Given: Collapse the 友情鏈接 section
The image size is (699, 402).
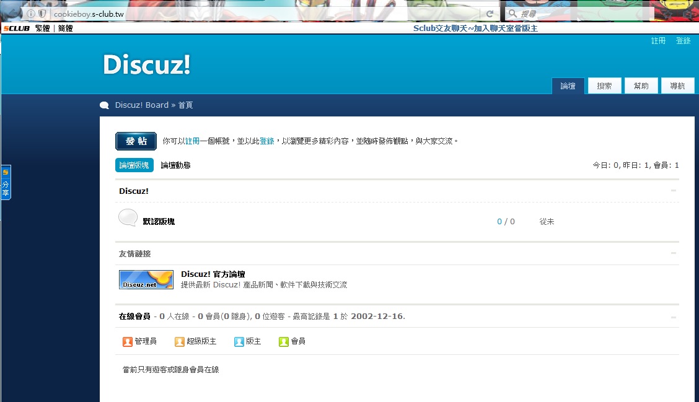Looking at the screenshot, I should coord(674,253).
